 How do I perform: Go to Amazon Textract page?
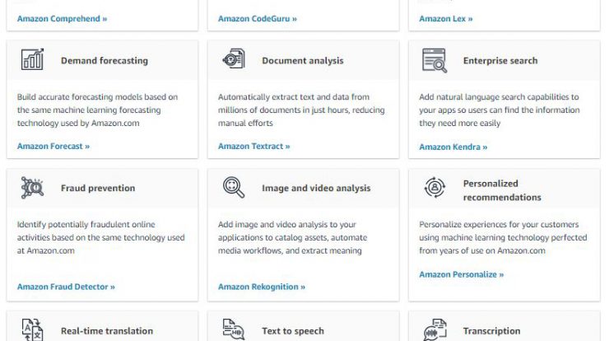[254, 146]
